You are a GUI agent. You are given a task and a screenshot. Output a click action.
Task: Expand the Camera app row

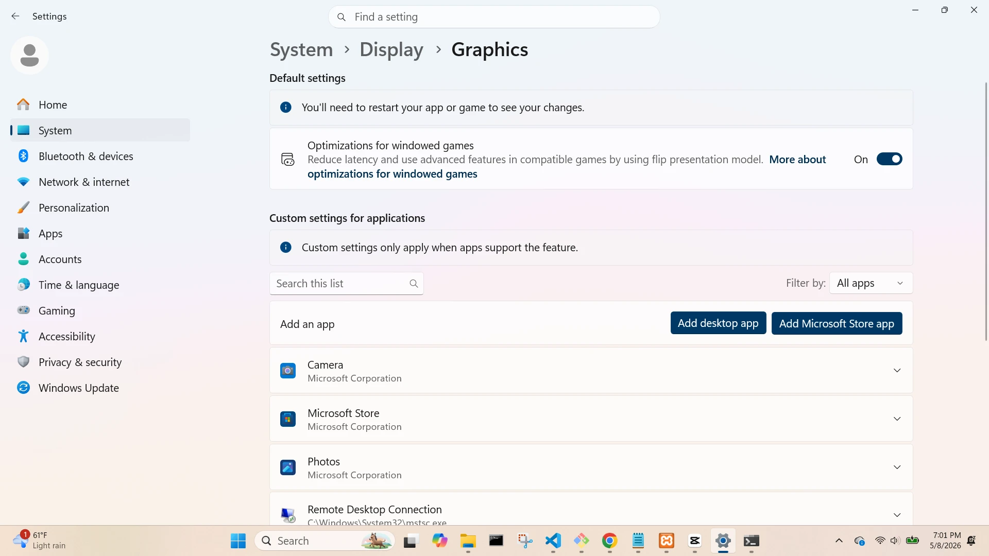point(897,371)
